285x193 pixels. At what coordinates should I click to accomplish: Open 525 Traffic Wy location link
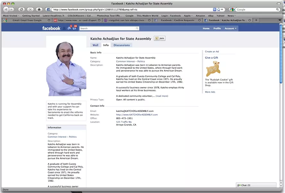tap(124, 122)
